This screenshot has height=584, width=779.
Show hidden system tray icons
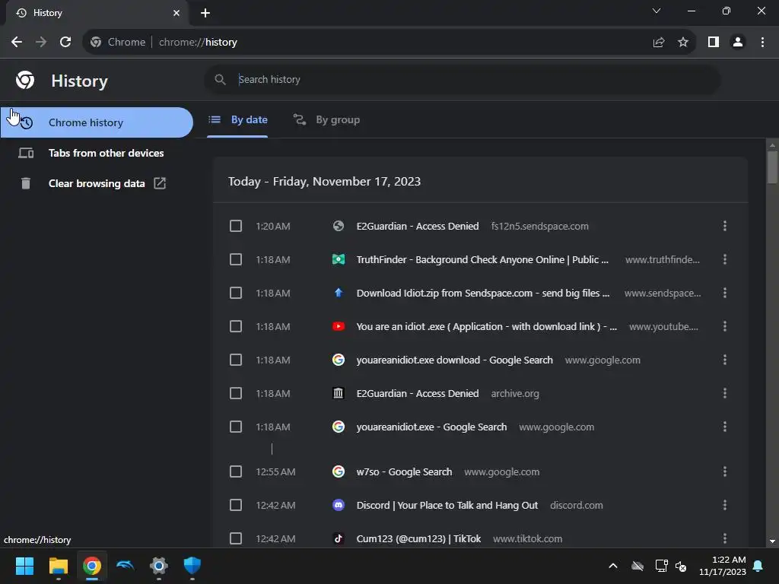pyautogui.click(x=613, y=566)
